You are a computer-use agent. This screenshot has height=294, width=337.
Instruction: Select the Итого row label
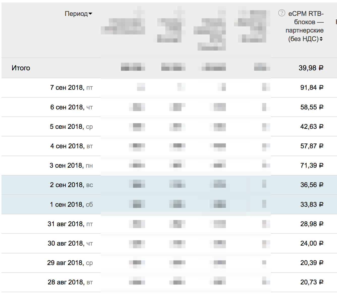coord(21,68)
